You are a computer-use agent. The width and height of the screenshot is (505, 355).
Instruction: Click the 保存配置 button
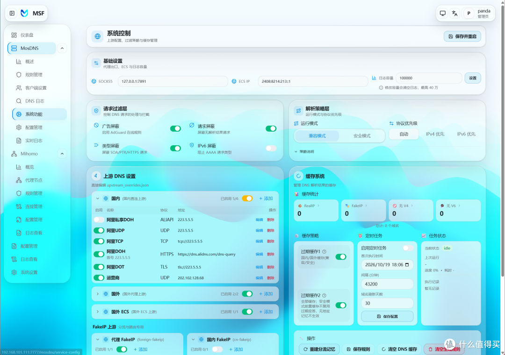coord(387,316)
